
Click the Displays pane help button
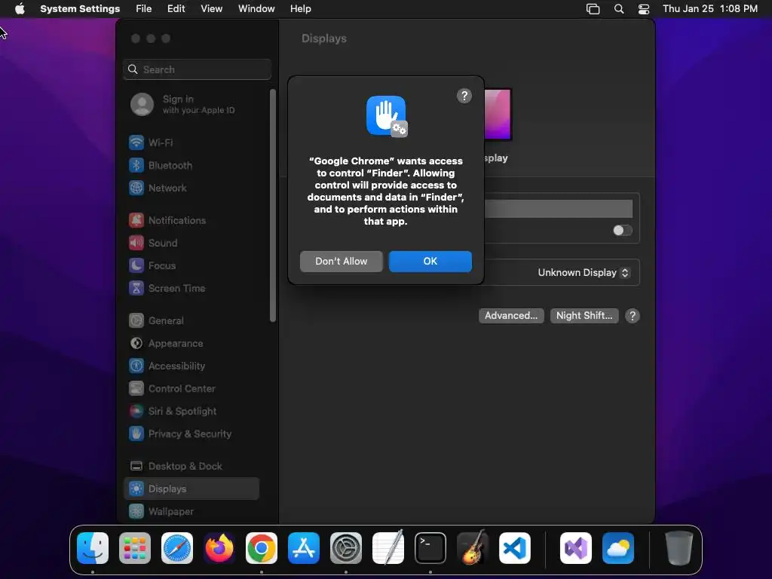[633, 316]
